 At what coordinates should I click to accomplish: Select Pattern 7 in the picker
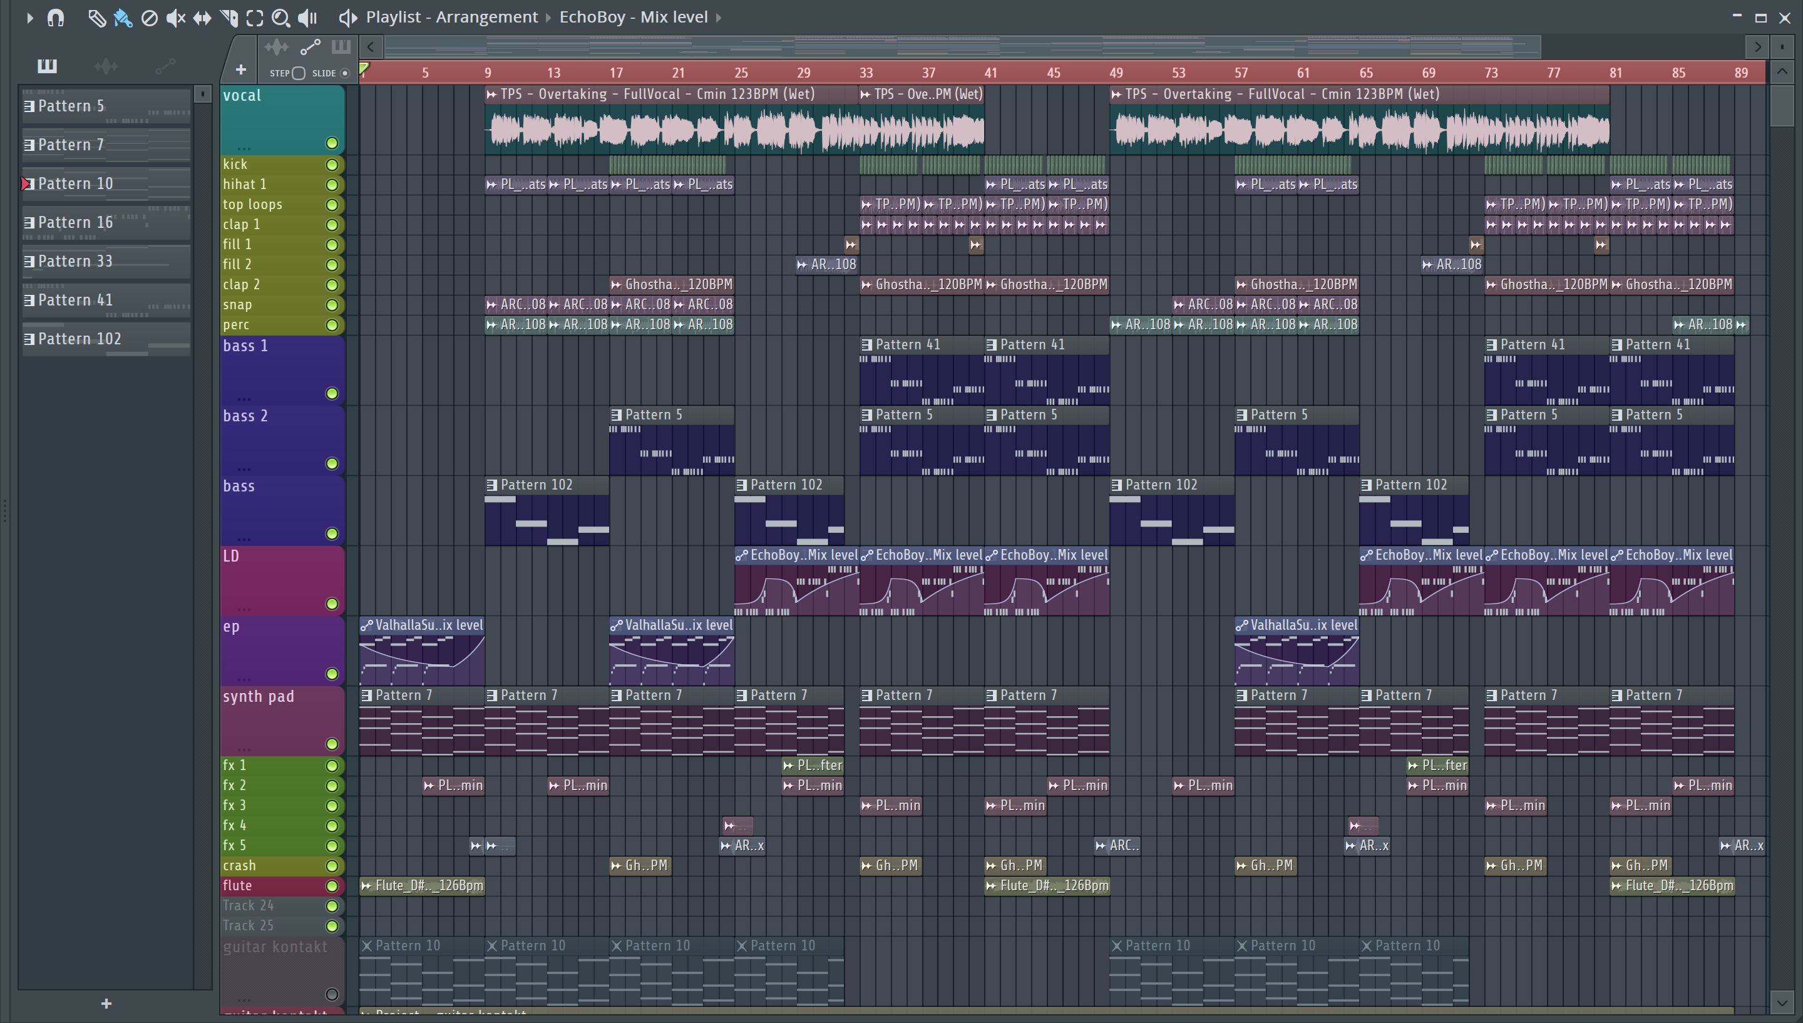click(x=106, y=145)
